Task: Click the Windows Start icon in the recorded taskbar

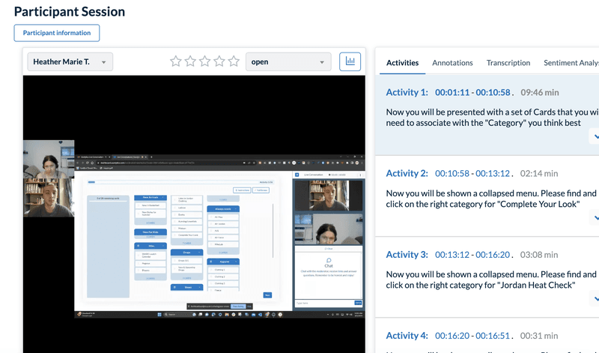Action: pyautogui.click(x=159, y=314)
